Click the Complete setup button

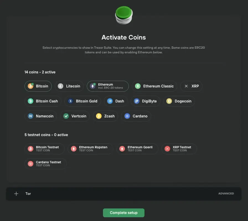pyautogui.click(x=124, y=213)
